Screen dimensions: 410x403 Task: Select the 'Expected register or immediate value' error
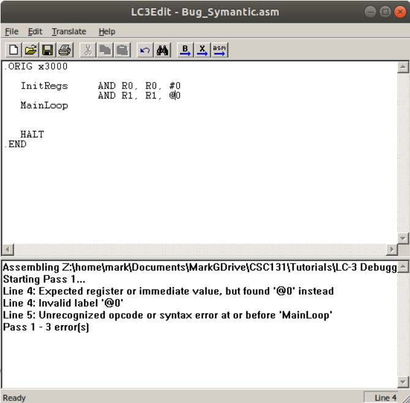pos(168,291)
